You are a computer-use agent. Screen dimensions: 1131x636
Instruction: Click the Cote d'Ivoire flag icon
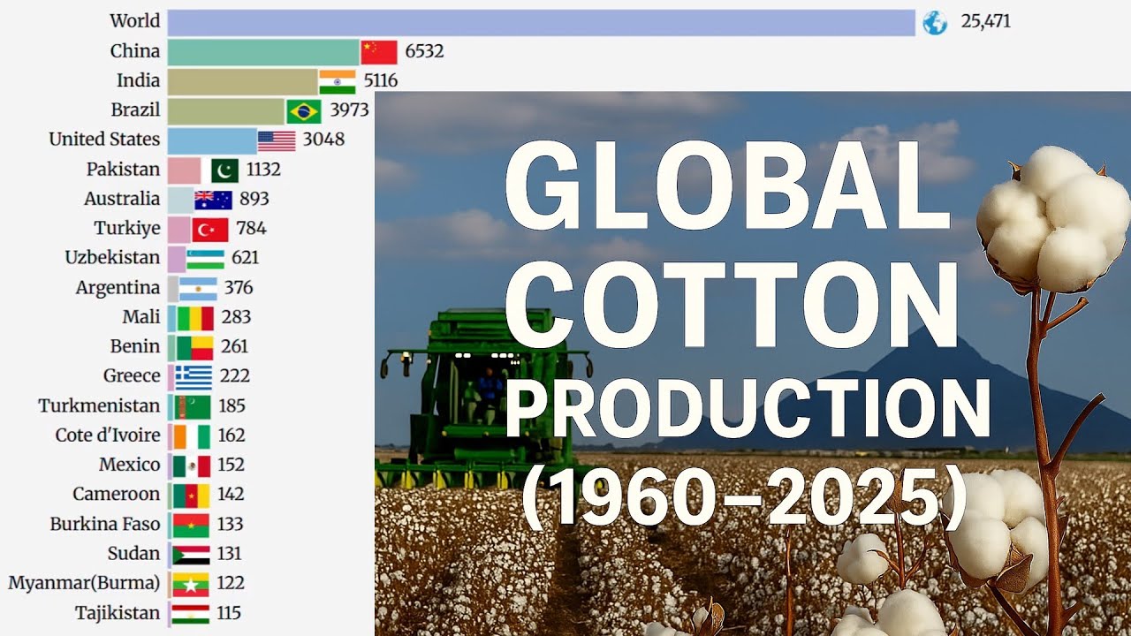[x=192, y=436]
